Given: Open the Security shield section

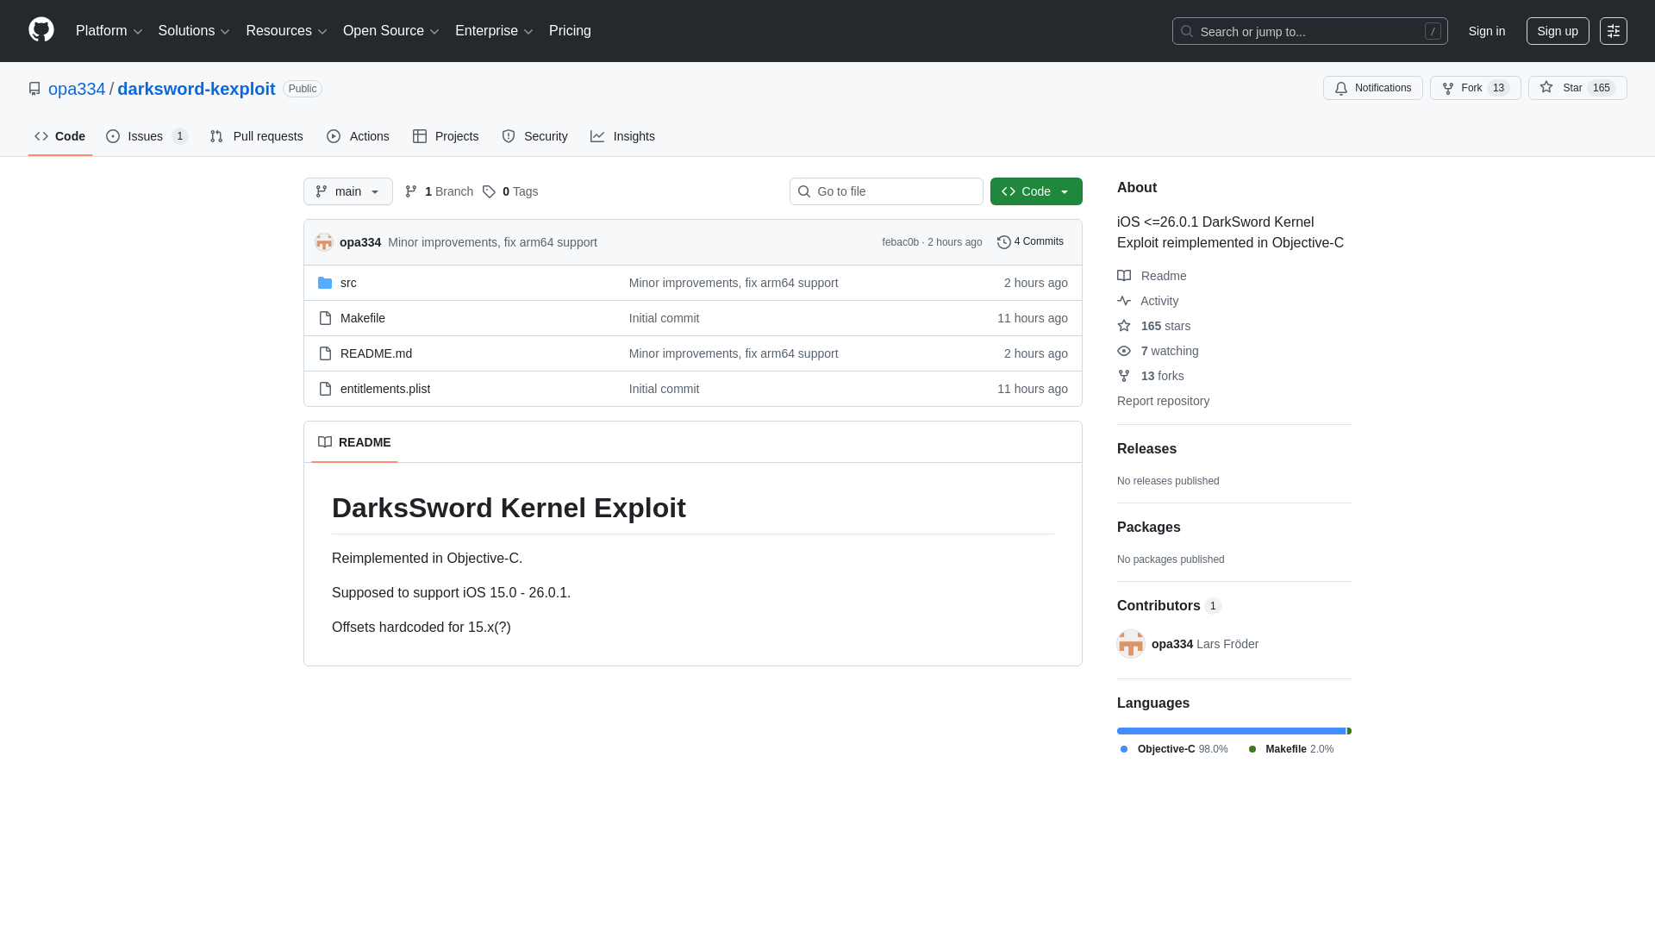Looking at the screenshot, I should click(x=509, y=136).
